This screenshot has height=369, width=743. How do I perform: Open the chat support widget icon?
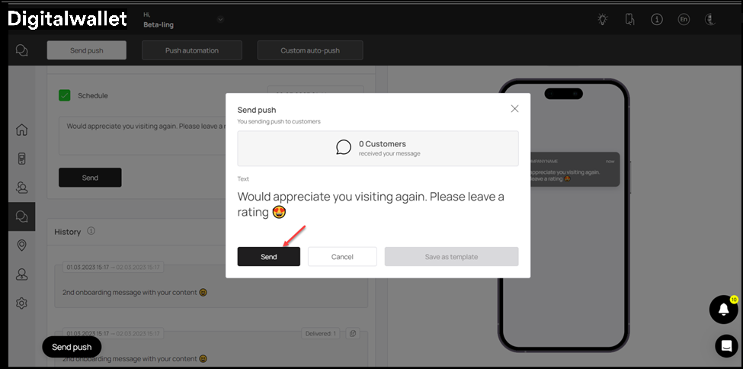(726, 346)
